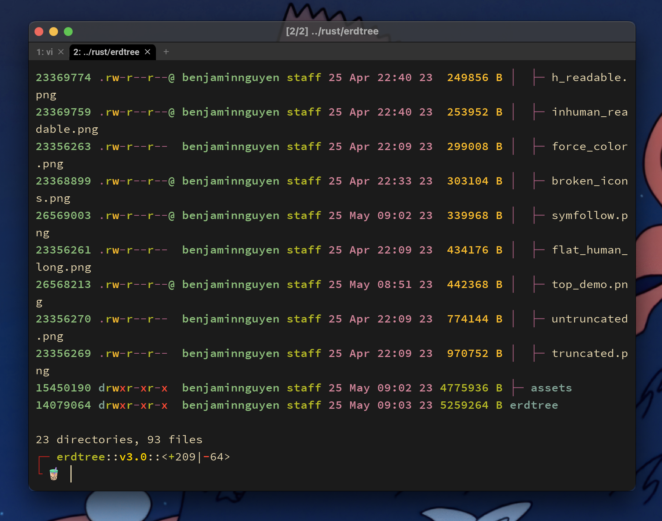
Task: Click file size 249856
Action: (468, 77)
